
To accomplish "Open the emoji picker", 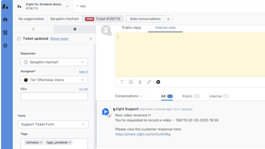I will [x=131, y=82].
